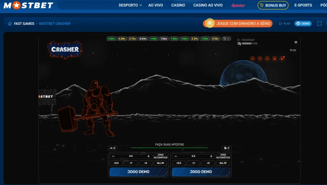This screenshot has width=327, height=185.
Task: Enable Jogo Automático on right bet panel
Action: coord(223,156)
